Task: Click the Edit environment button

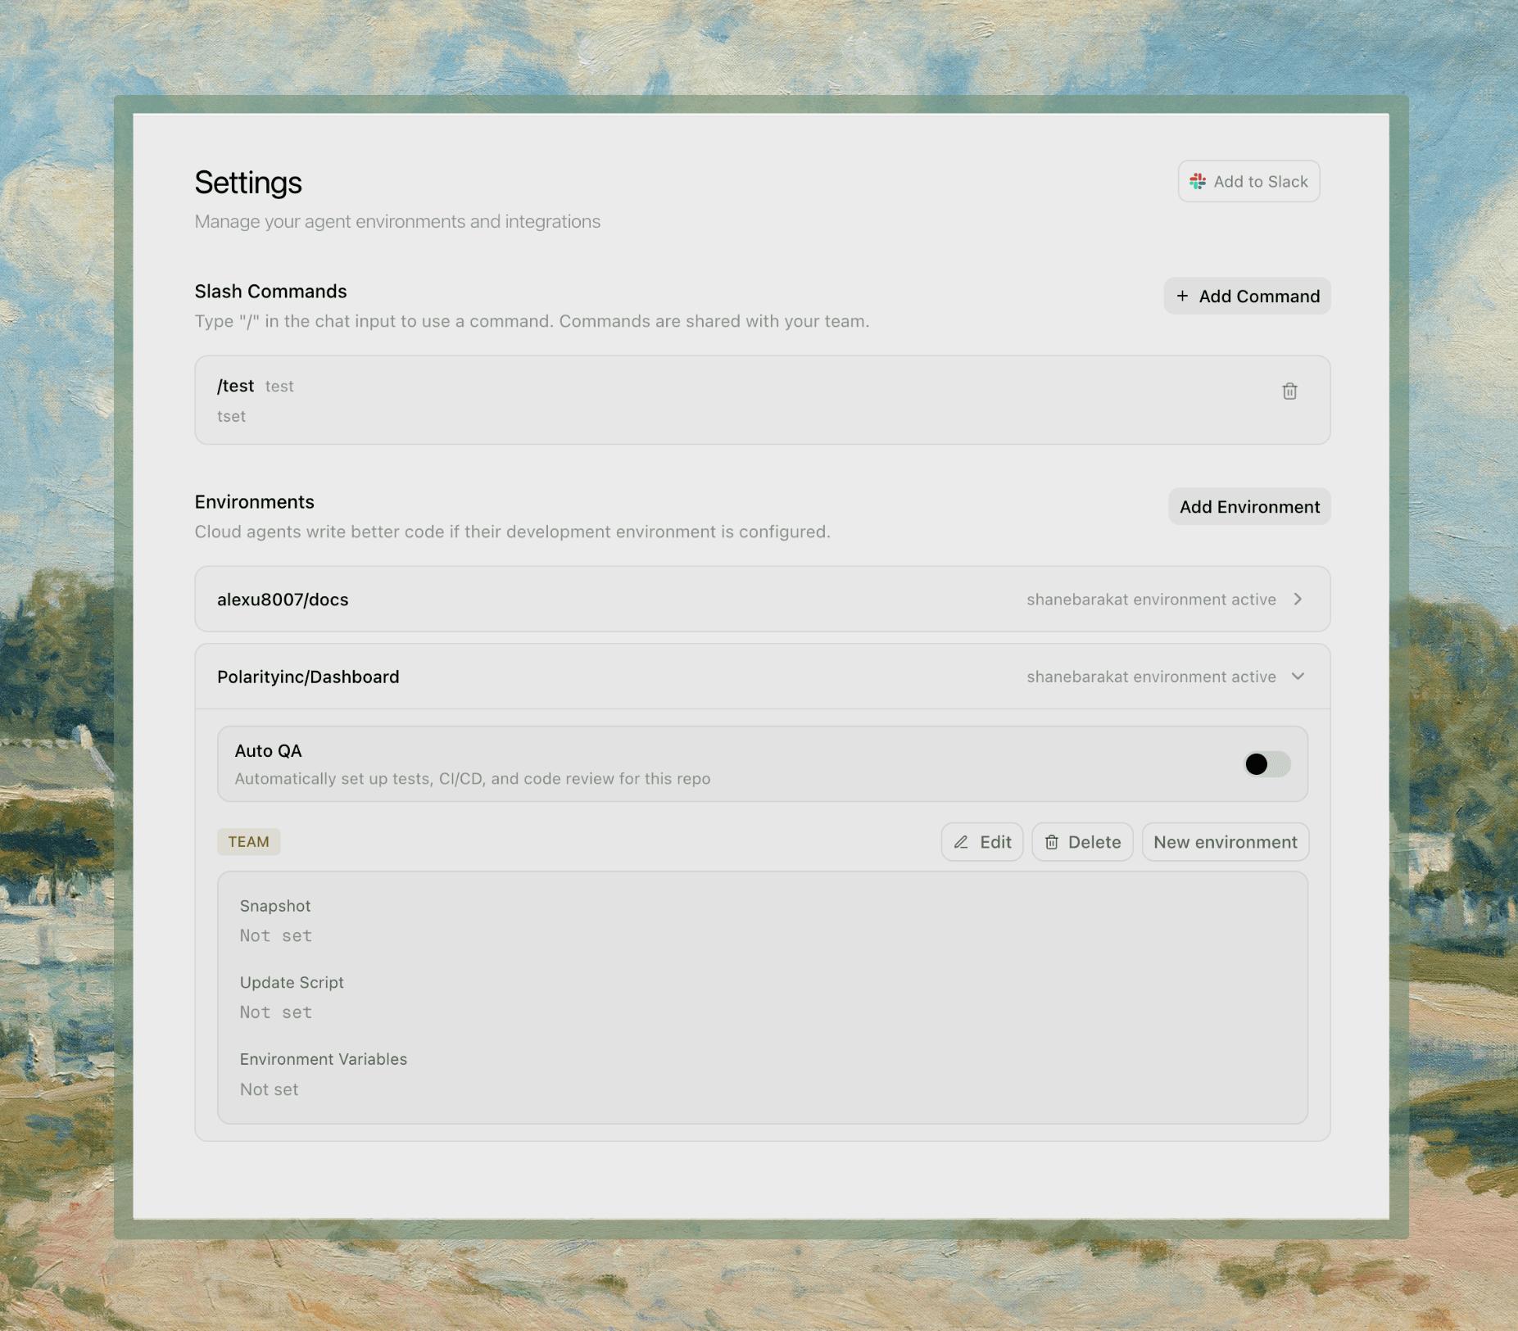Action: coord(982,842)
